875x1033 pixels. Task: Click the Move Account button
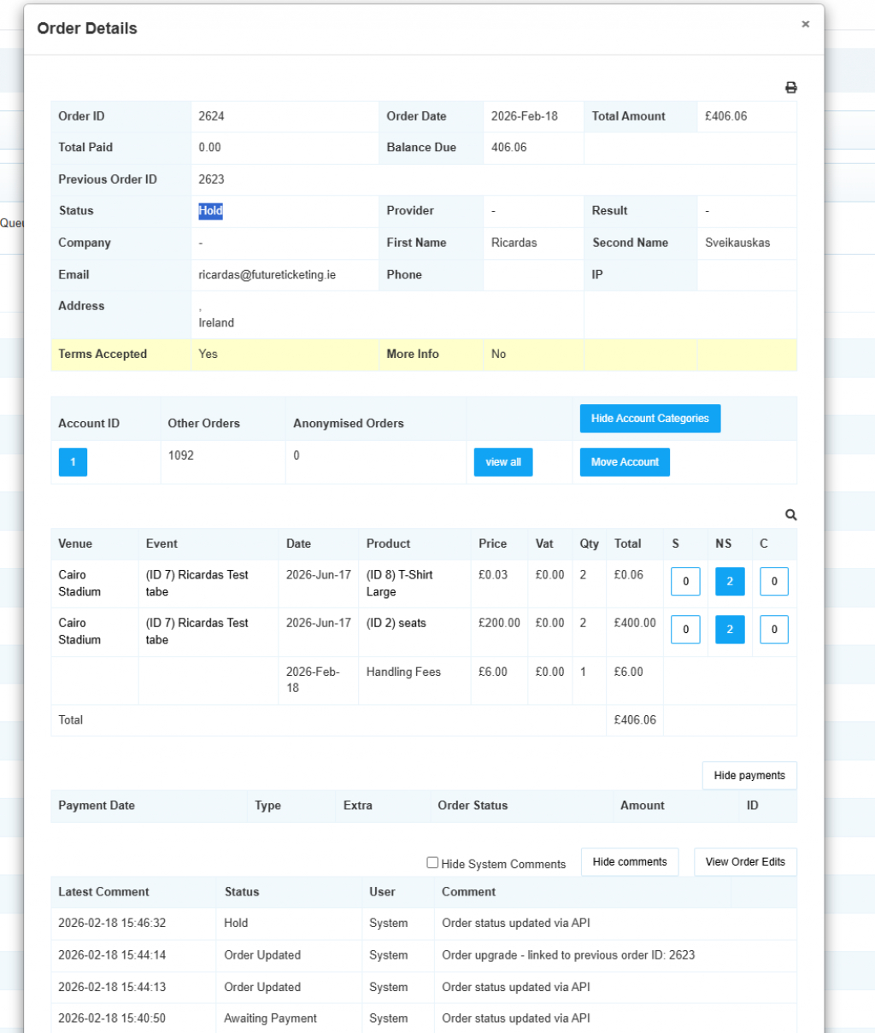coord(625,462)
